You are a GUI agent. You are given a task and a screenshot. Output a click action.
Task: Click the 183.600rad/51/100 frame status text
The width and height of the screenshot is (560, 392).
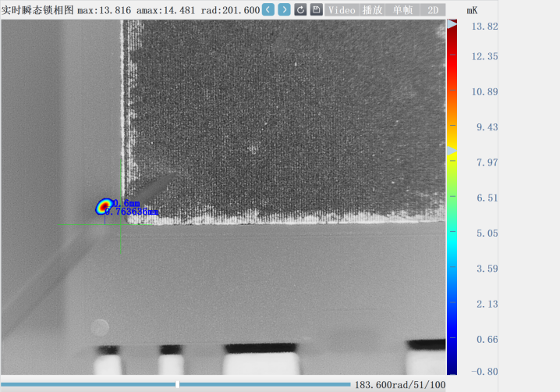coord(400,385)
